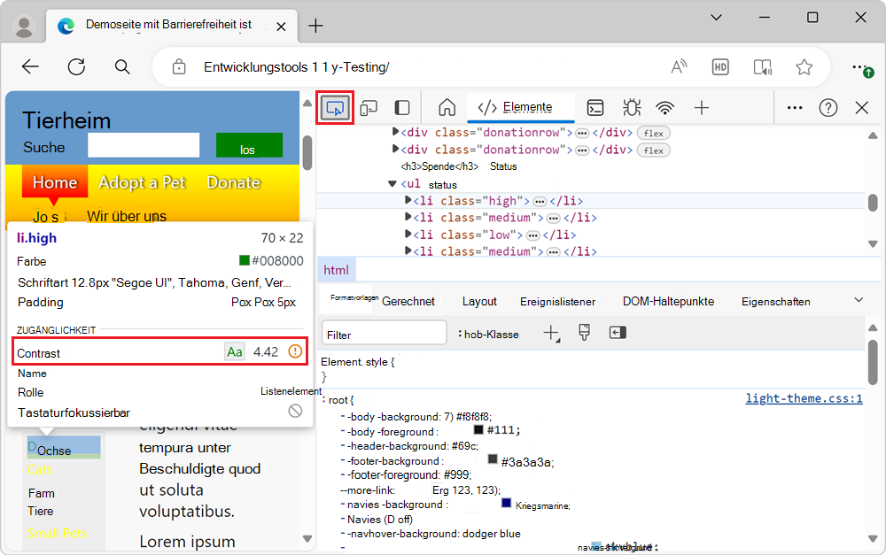886x555 pixels.
Task: Expand the first li class medium node
Action: click(x=408, y=217)
